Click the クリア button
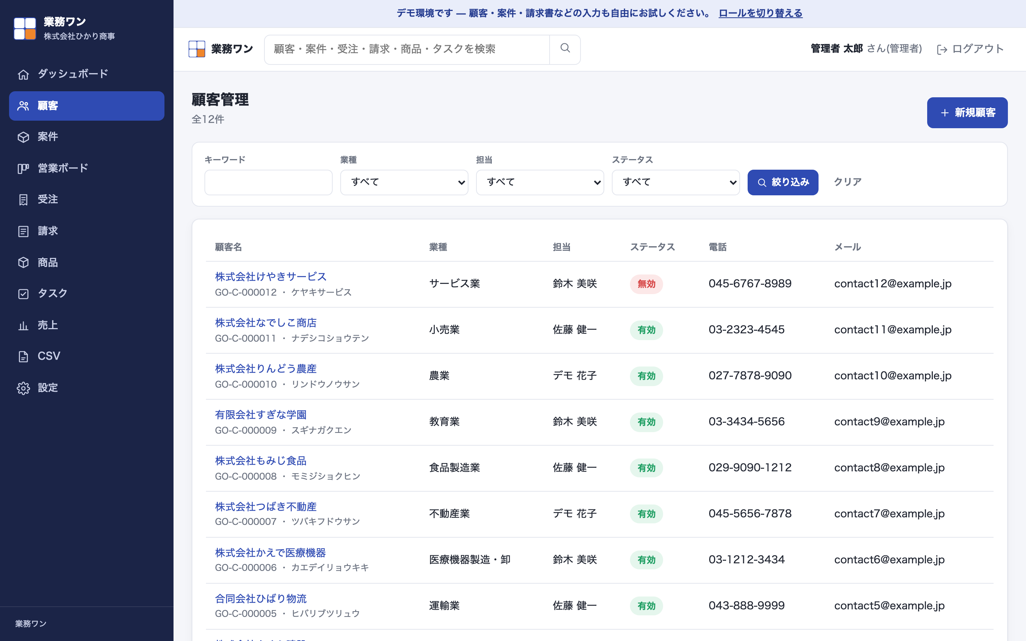The width and height of the screenshot is (1026, 641). pyautogui.click(x=848, y=182)
